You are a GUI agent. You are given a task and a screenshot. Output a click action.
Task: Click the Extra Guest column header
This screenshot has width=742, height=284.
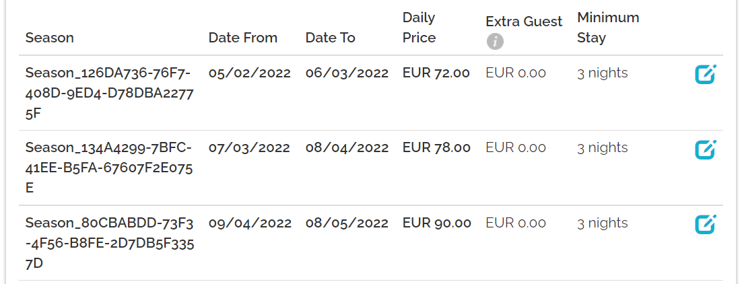point(524,22)
